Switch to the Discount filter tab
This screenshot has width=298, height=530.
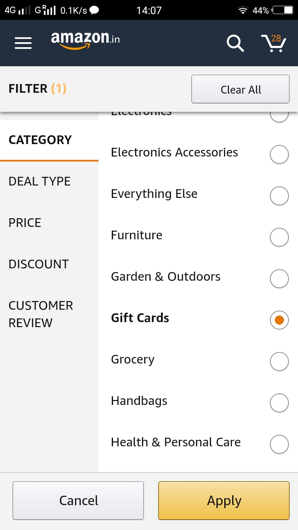coord(38,264)
